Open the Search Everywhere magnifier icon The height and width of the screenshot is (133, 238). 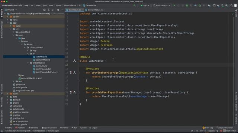[x=231, y=6]
